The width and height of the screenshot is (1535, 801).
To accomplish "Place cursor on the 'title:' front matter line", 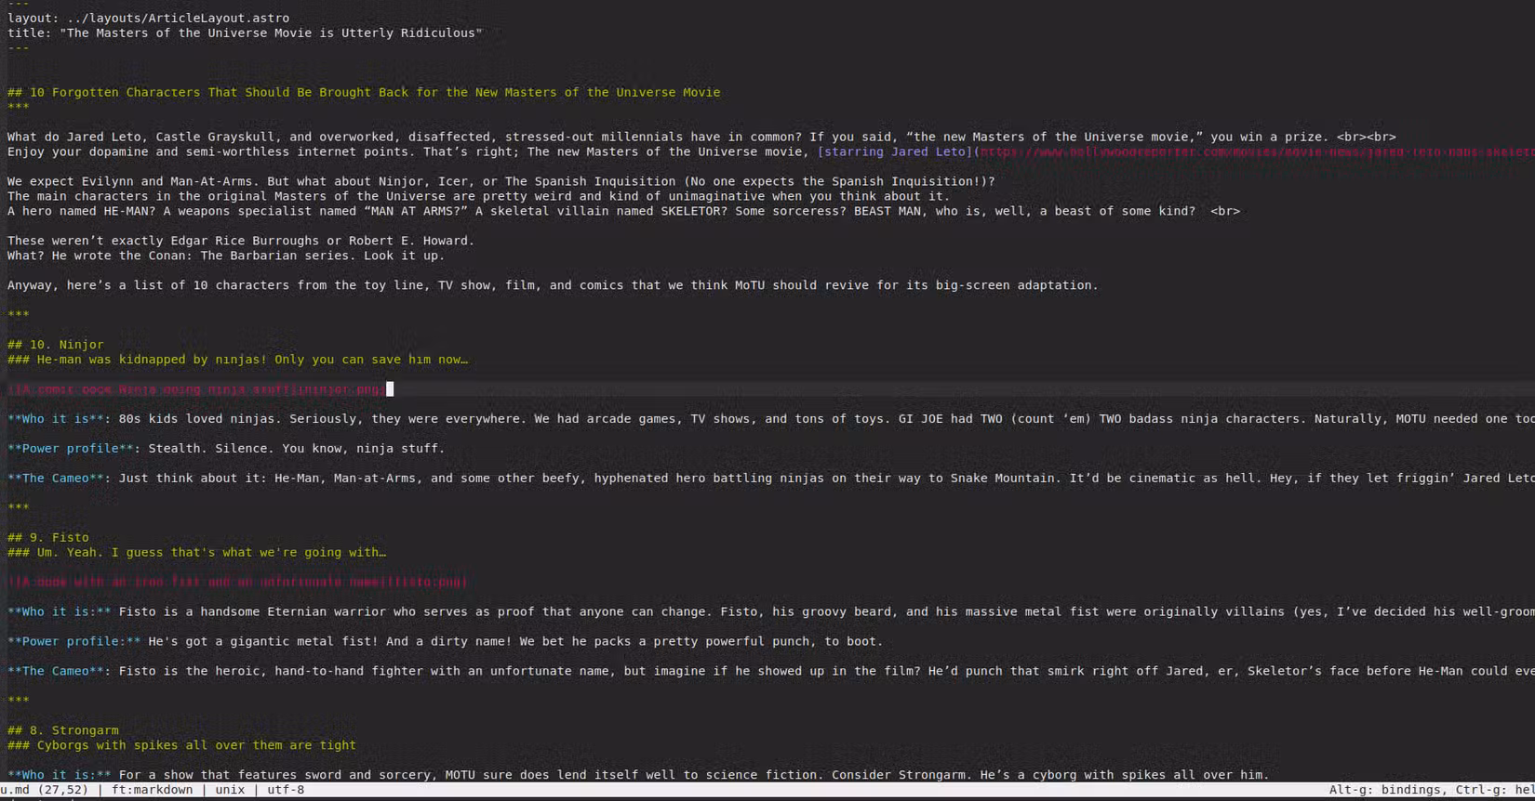I will click(246, 33).
